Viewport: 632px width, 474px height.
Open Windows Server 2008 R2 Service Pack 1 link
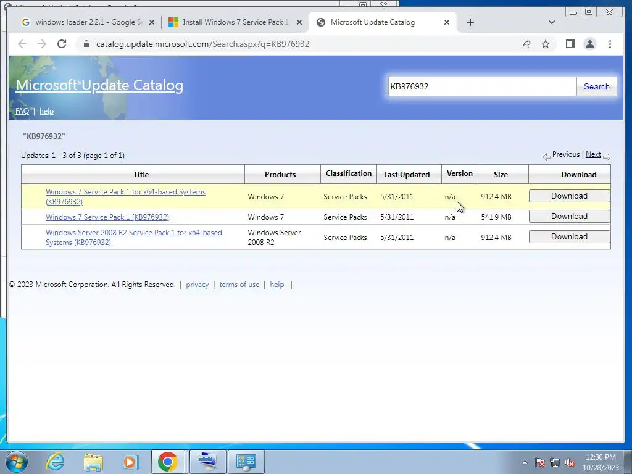[133, 238]
